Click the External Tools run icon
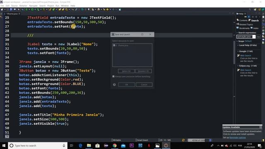The height and width of the screenshot is (149, 265). [x=44, y=10]
